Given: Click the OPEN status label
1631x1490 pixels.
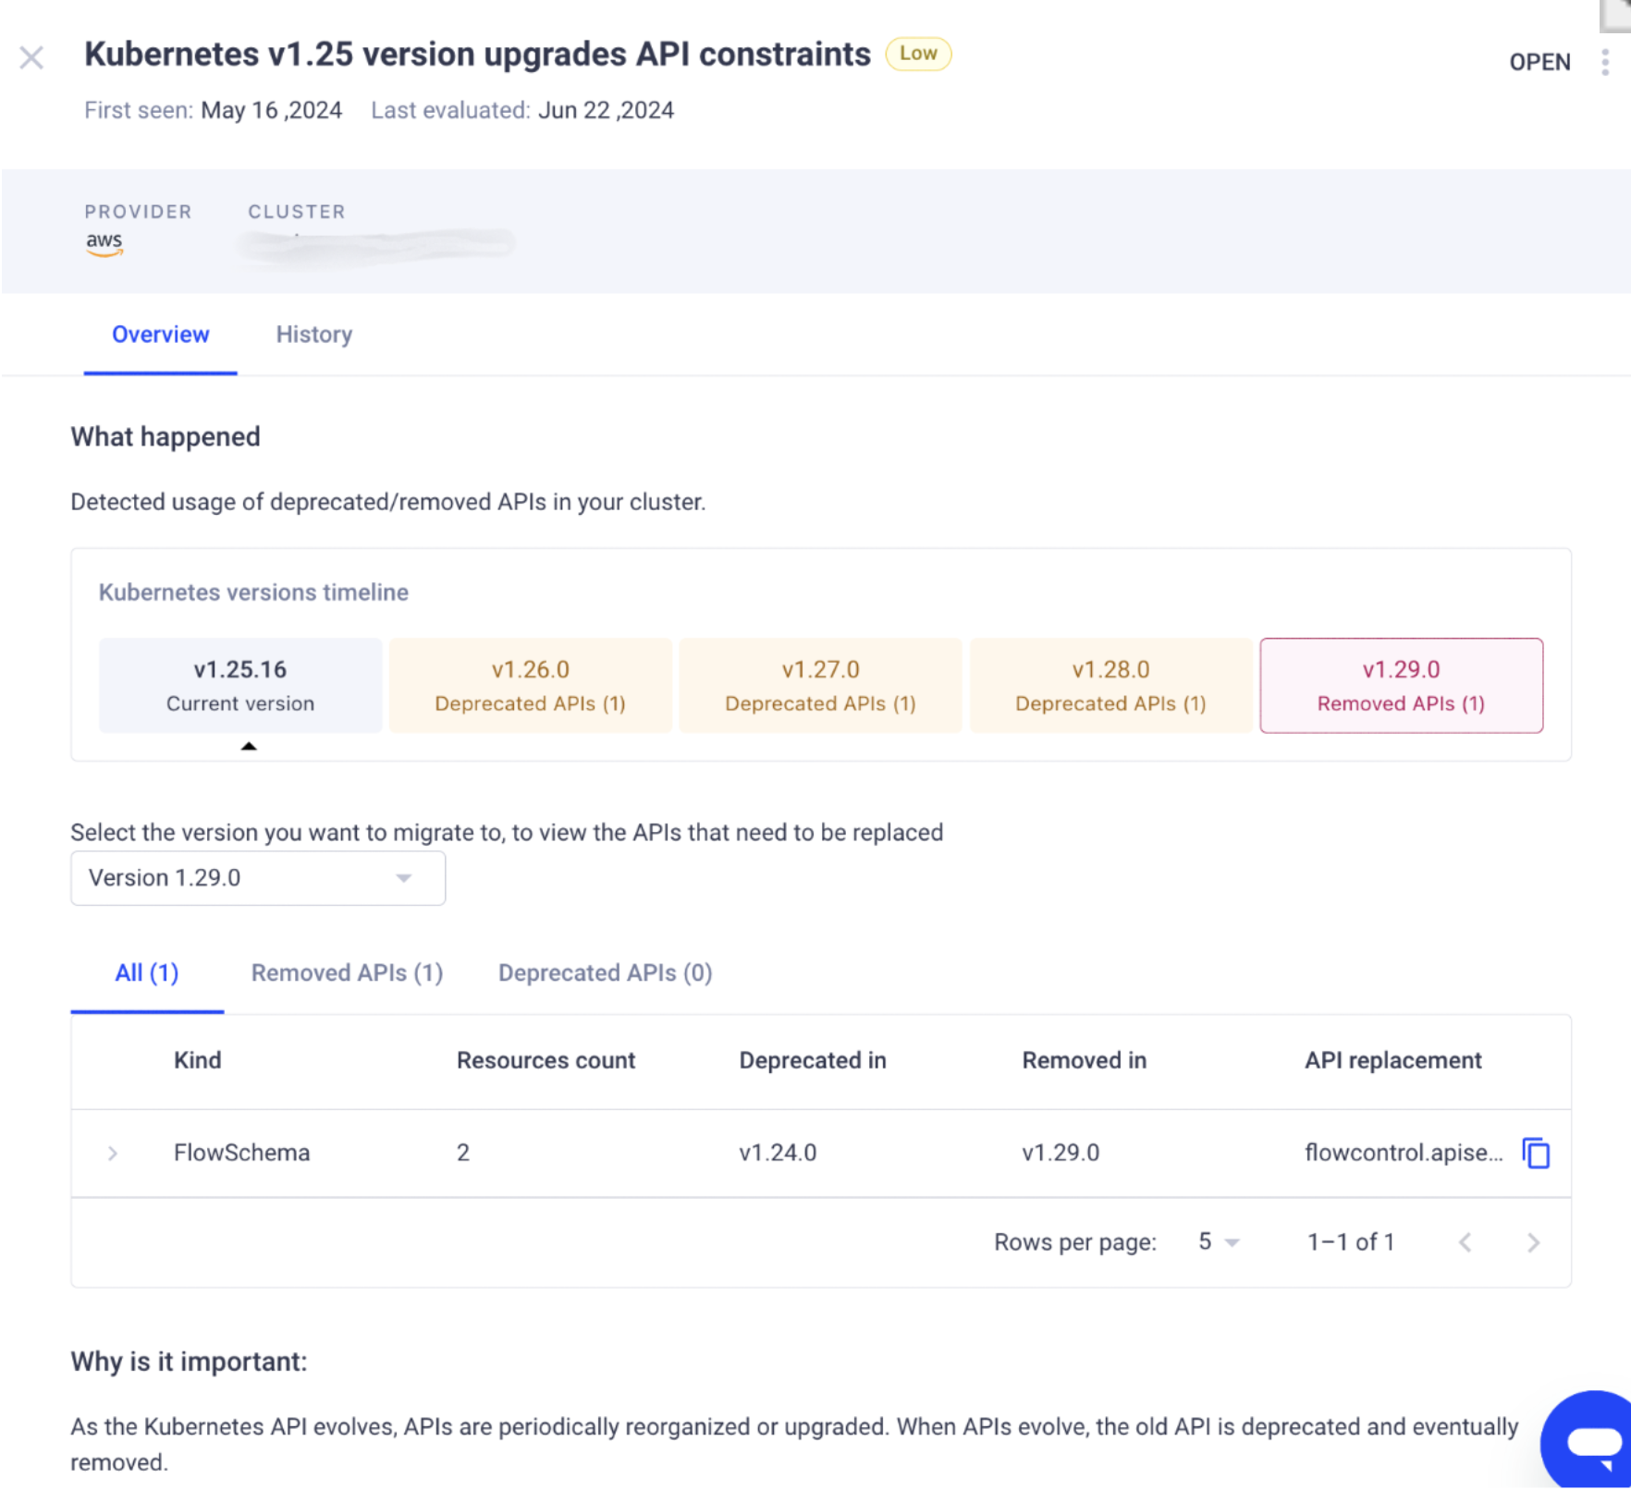Looking at the screenshot, I should [1539, 62].
